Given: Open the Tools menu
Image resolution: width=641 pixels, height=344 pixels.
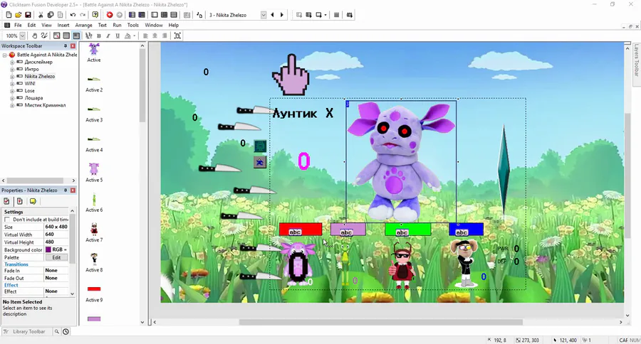Looking at the screenshot, I should (x=133, y=25).
